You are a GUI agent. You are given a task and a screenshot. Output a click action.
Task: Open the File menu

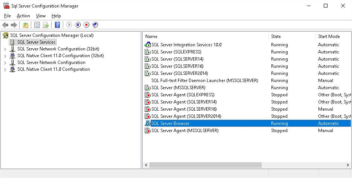8,16
